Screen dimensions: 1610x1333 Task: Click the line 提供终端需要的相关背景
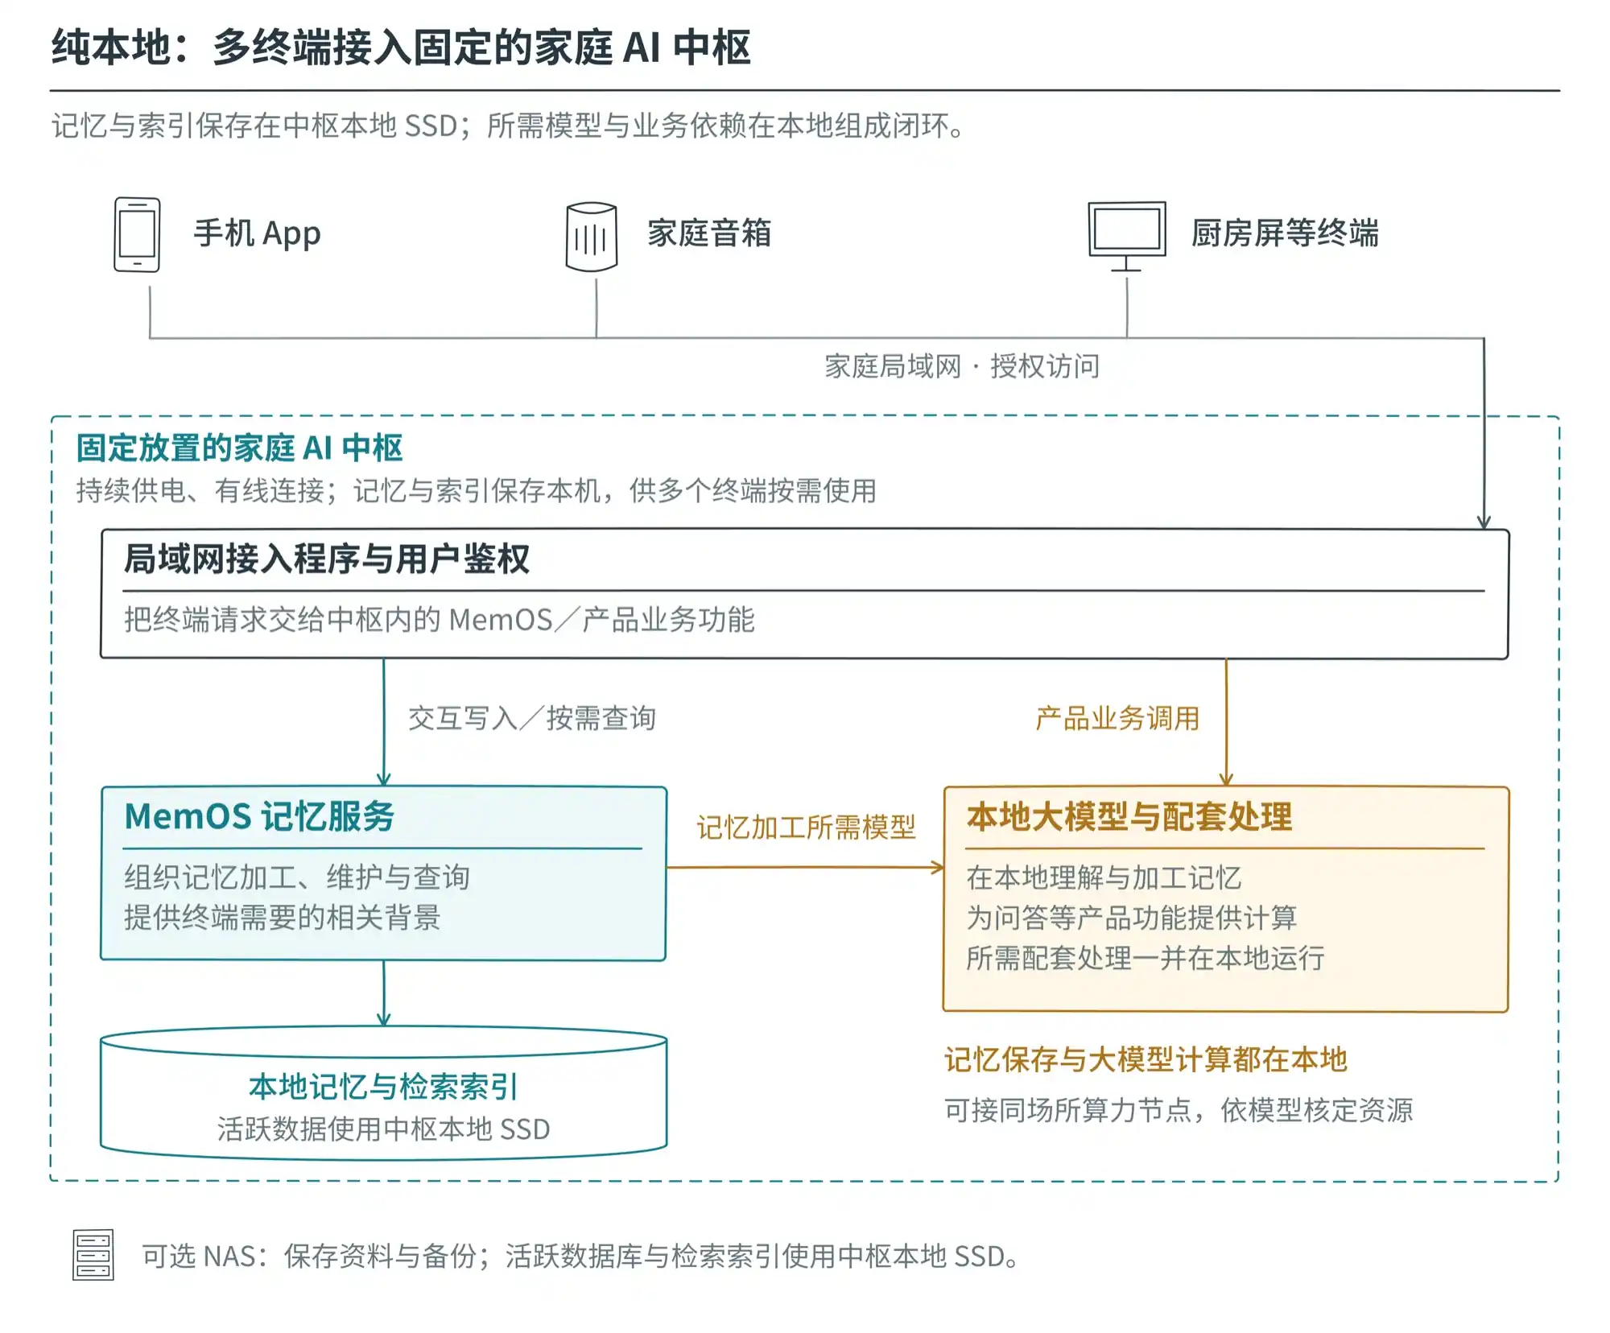283,917
